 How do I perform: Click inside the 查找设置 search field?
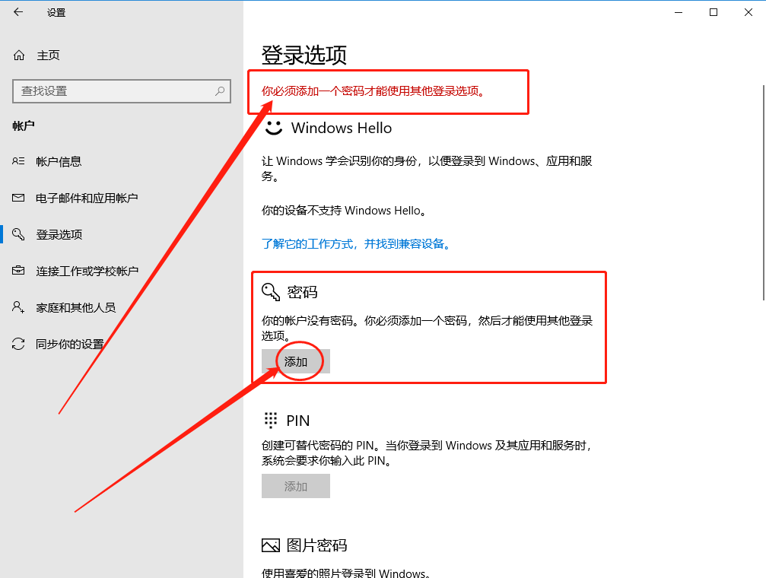pyautogui.click(x=114, y=91)
